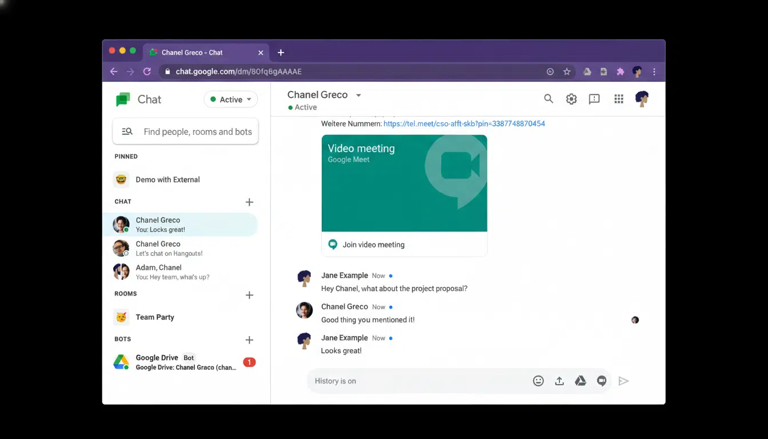Send feedback about Chat
This screenshot has height=439, width=768.
tap(594, 98)
